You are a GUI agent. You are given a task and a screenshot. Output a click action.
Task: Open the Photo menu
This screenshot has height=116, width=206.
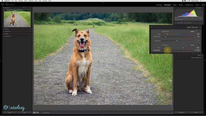point(26,1)
